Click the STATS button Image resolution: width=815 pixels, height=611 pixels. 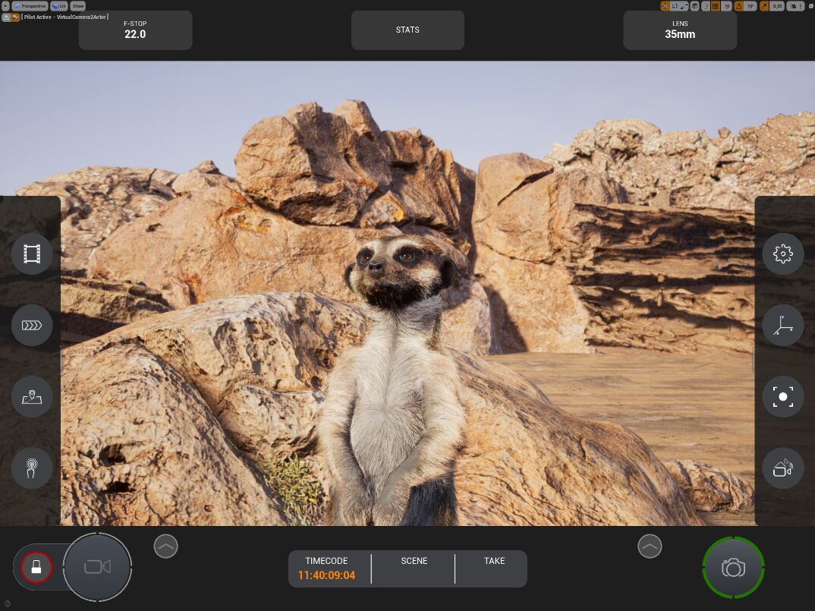pyautogui.click(x=407, y=30)
